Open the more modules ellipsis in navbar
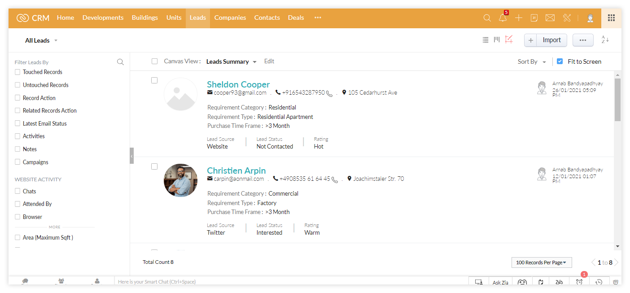 (x=318, y=17)
